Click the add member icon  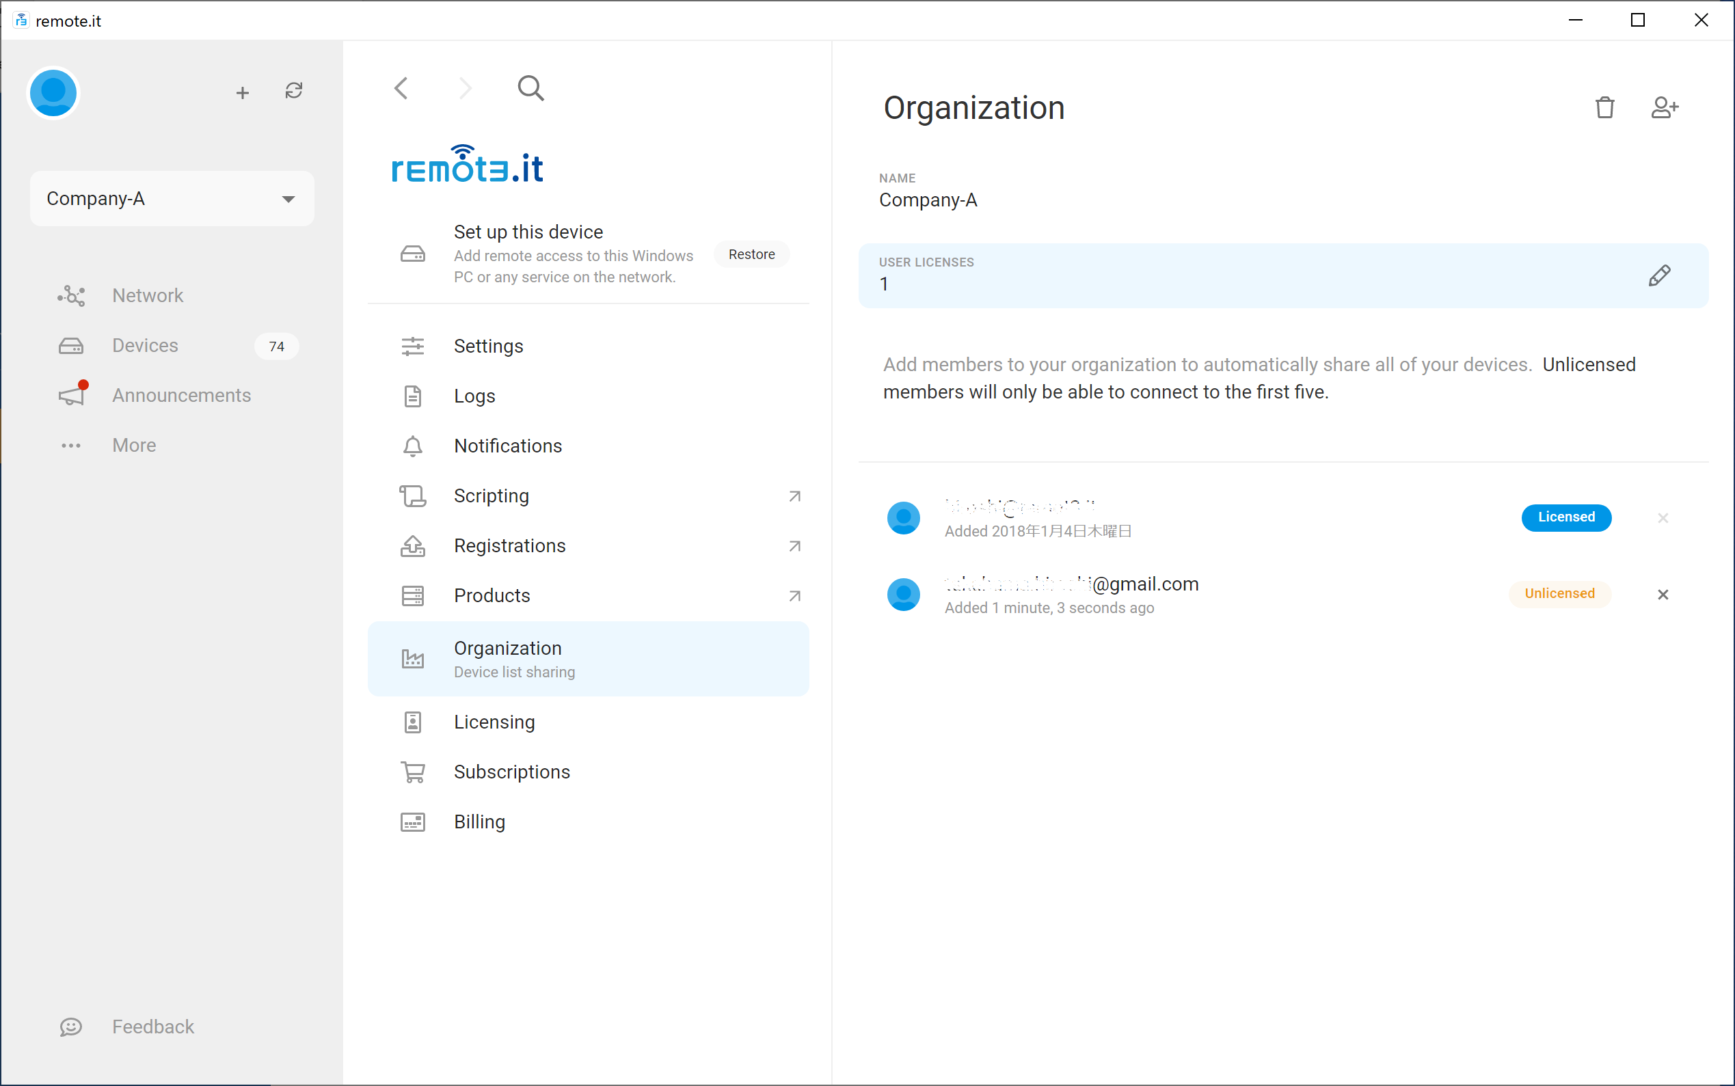(x=1664, y=108)
